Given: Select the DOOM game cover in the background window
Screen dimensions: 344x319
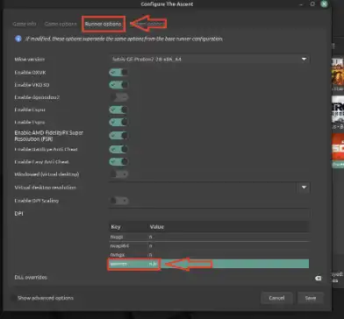Looking at the screenshot, I should [x=338, y=72].
